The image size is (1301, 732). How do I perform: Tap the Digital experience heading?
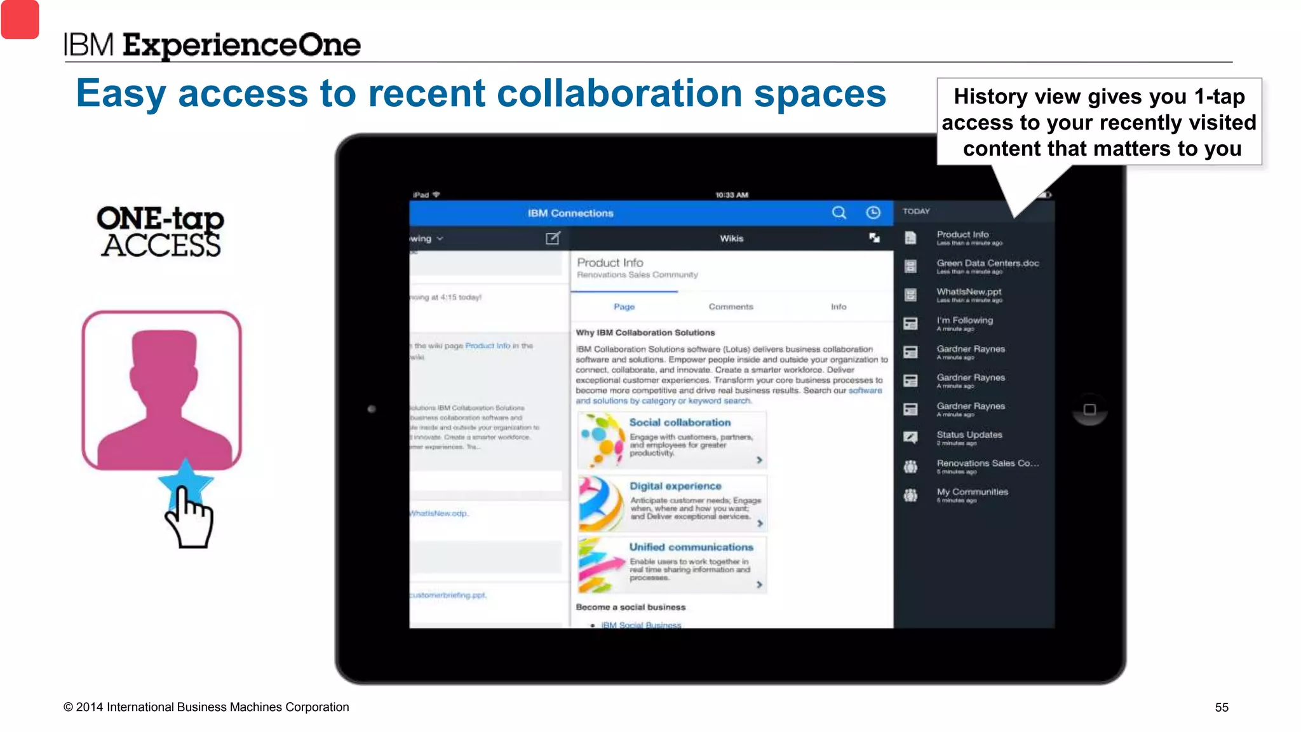[675, 485]
